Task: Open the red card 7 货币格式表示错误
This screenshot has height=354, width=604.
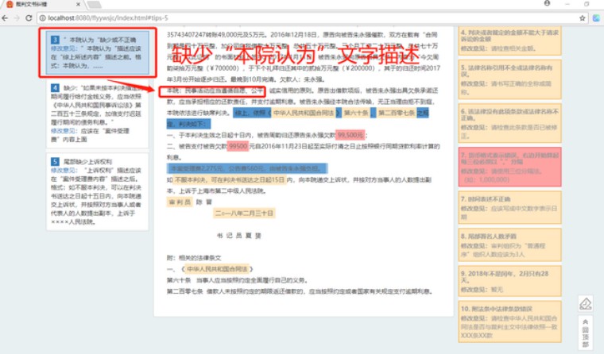Action: point(509,167)
